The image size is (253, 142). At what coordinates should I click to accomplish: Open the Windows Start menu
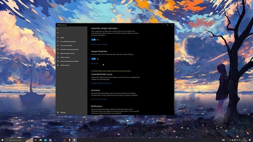pyautogui.click(x=2, y=140)
